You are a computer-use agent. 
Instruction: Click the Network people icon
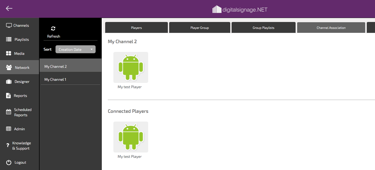[x=9, y=68]
